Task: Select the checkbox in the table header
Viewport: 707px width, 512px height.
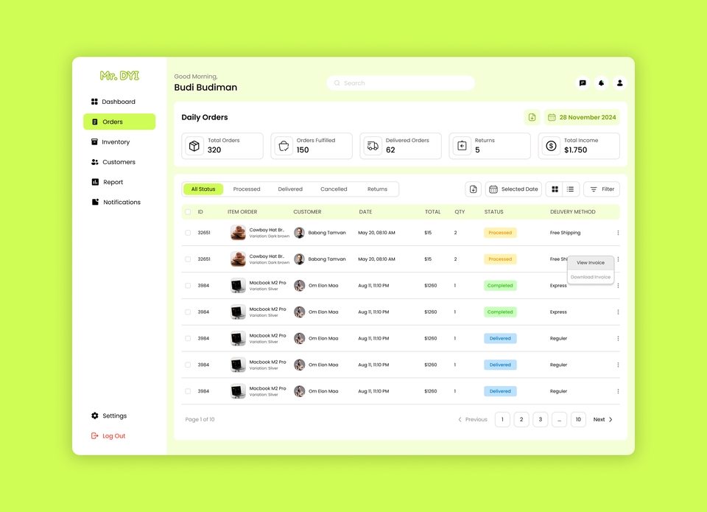Action: [188, 211]
